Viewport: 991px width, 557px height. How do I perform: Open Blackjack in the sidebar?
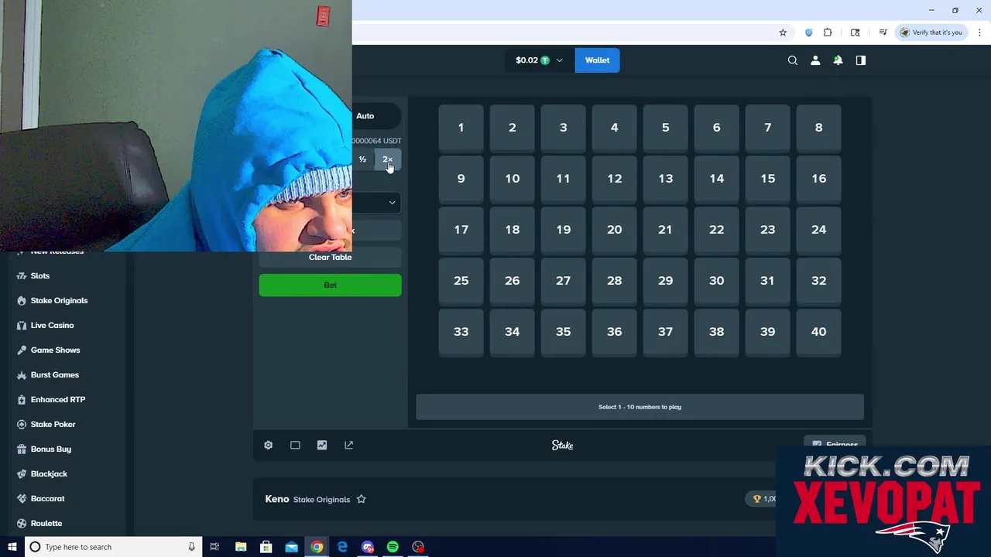[x=49, y=473]
